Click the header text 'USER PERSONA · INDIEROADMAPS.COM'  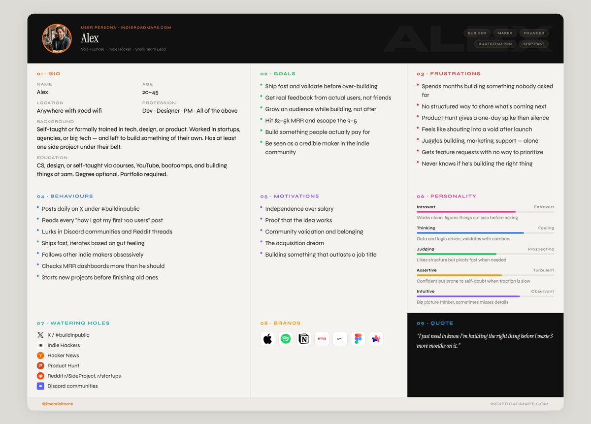(x=126, y=28)
